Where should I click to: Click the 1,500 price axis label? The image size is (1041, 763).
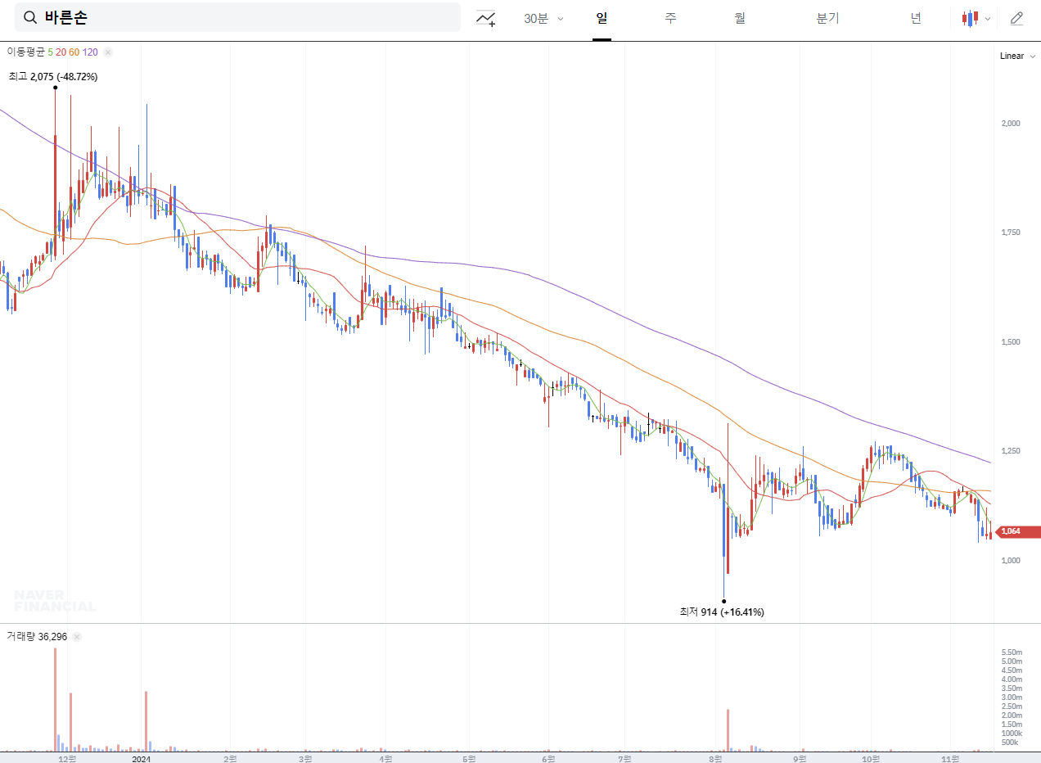(1011, 342)
